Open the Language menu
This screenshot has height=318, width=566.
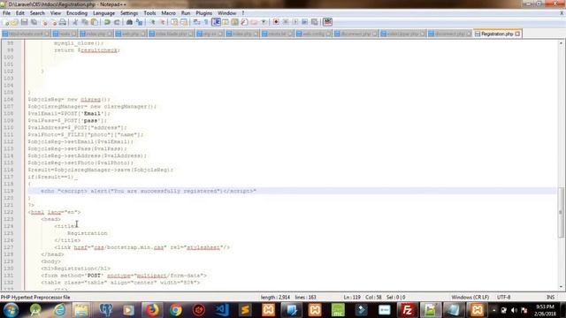(x=103, y=13)
